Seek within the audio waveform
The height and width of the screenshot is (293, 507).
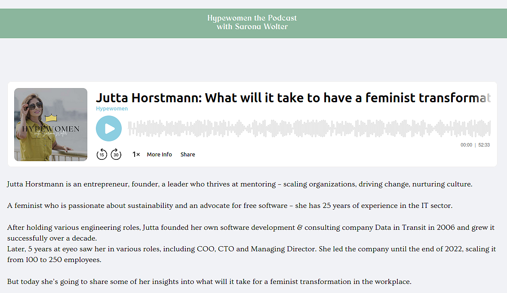(310, 128)
